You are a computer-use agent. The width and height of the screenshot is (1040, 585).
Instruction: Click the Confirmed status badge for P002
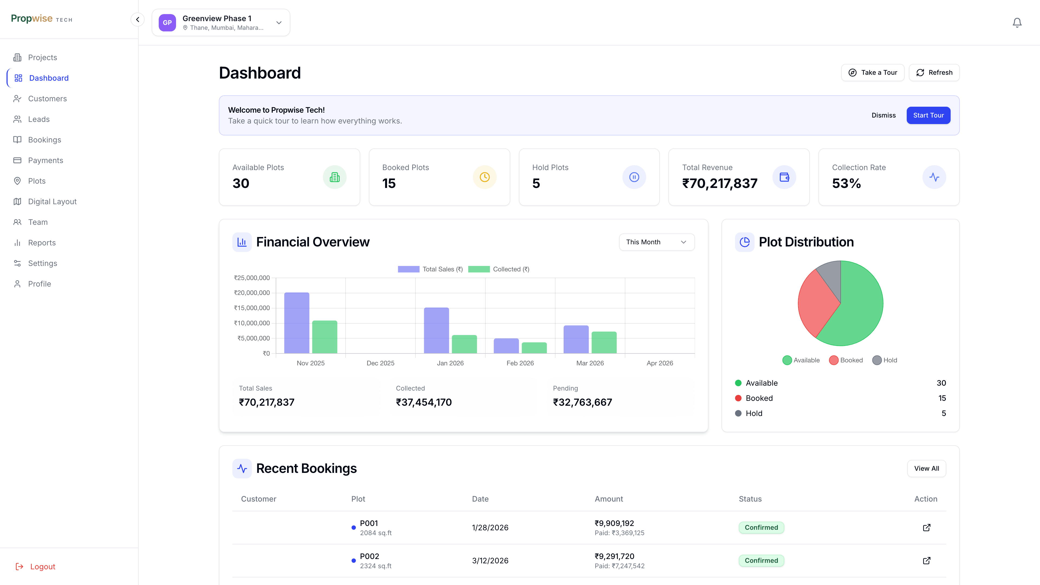coord(761,561)
